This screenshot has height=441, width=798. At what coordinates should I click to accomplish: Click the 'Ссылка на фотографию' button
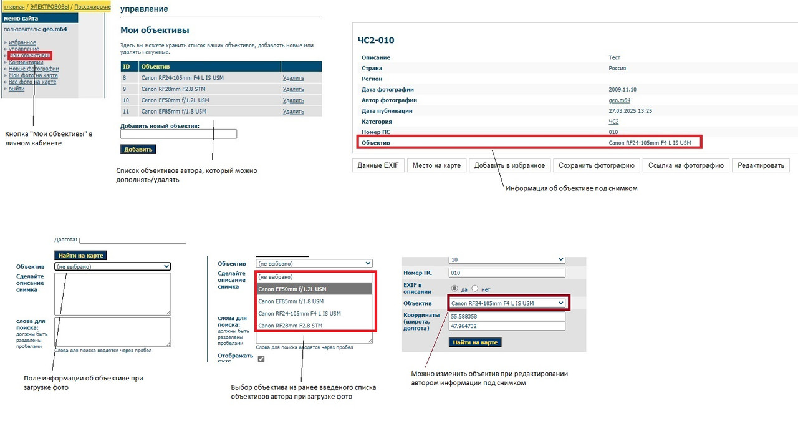click(685, 165)
